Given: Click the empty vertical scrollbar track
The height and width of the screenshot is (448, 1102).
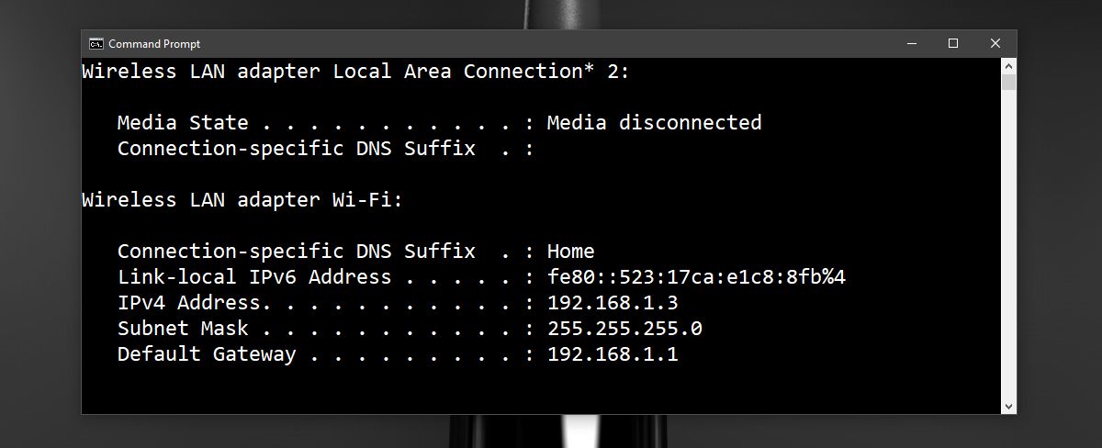Looking at the screenshot, I should click(x=1008, y=248).
